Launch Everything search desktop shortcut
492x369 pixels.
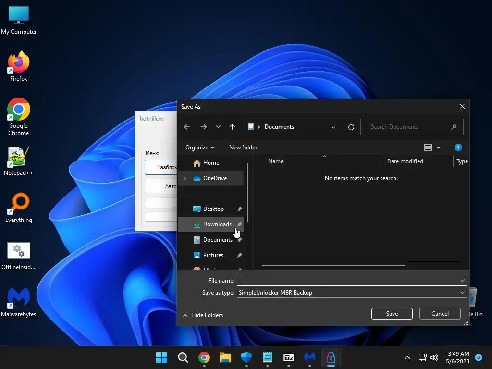tap(19, 208)
